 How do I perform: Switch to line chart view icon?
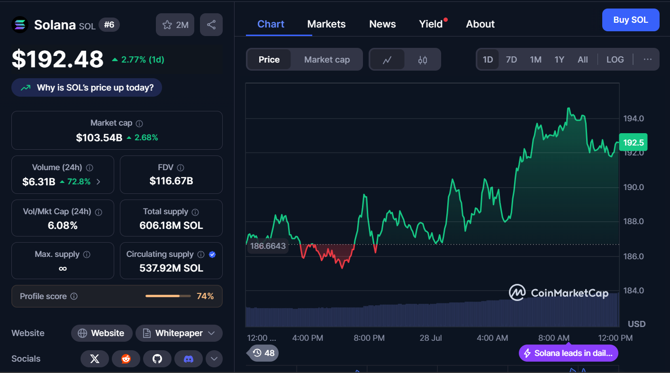tap(387, 60)
